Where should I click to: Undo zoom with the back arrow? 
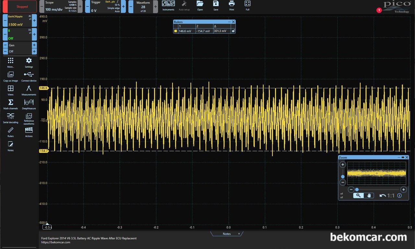(383, 195)
